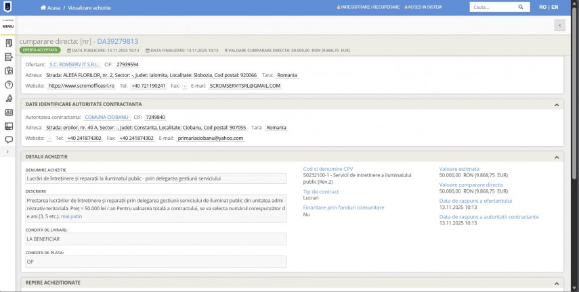Image resolution: width=579 pixels, height=292 pixels.
Task: Open the MENU item in sidebar
Action: coord(8,26)
